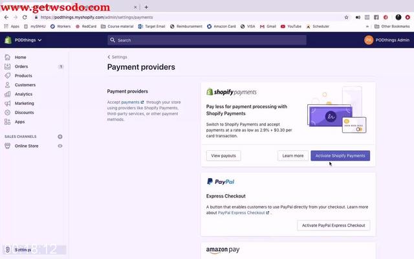The width and height of the screenshot is (414, 259).
Task: Click the Facebook extension icon
Action: [x=376, y=17]
